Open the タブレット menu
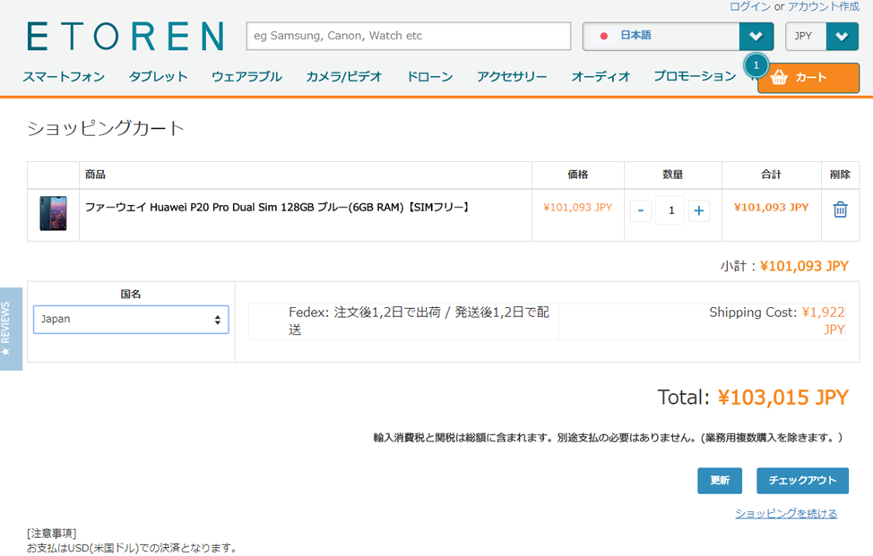This screenshot has height=556, width=873. point(158,77)
